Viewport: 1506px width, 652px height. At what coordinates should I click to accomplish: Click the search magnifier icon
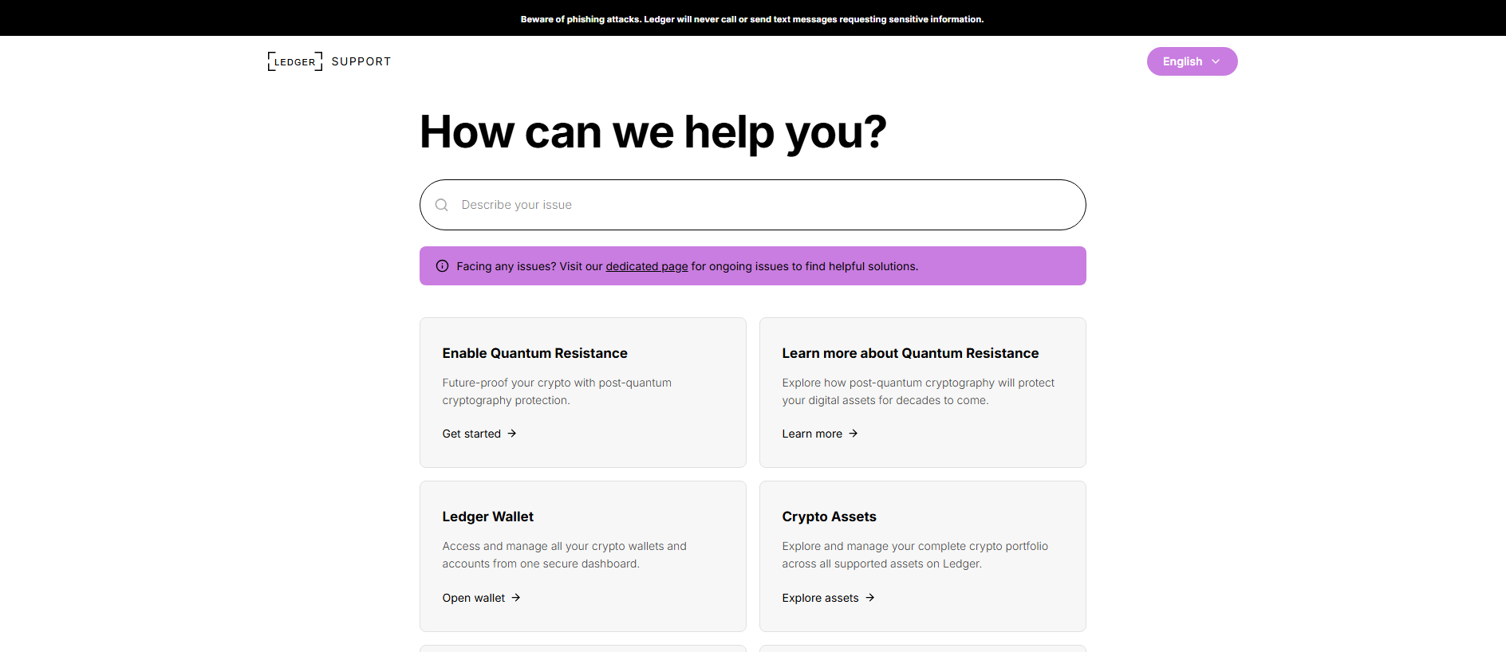pos(441,205)
